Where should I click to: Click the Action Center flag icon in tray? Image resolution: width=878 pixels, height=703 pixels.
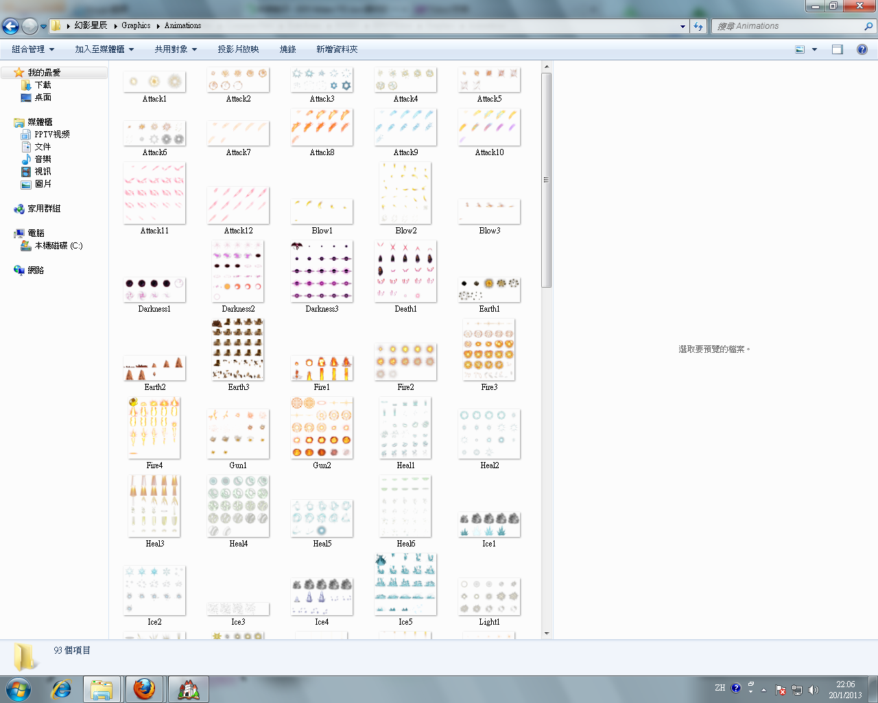(781, 690)
